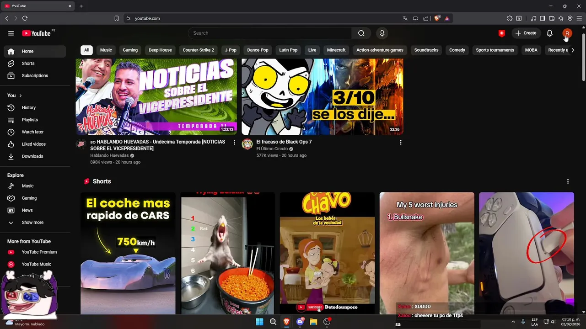Open Gaming under Explore
Screen dimensions: 586x329
tap(35, 198)
